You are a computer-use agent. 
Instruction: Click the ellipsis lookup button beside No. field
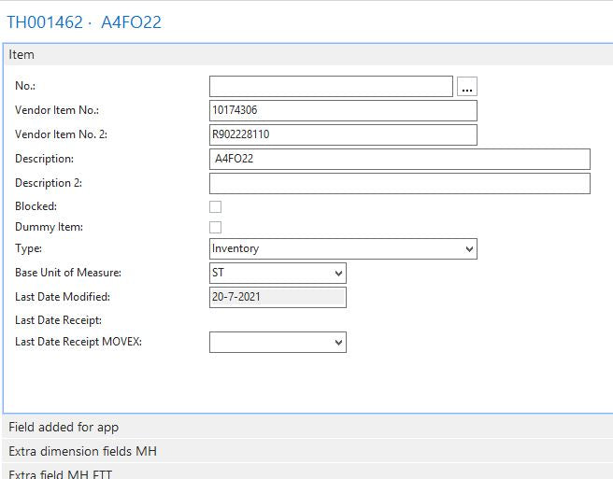click(467, 87)
